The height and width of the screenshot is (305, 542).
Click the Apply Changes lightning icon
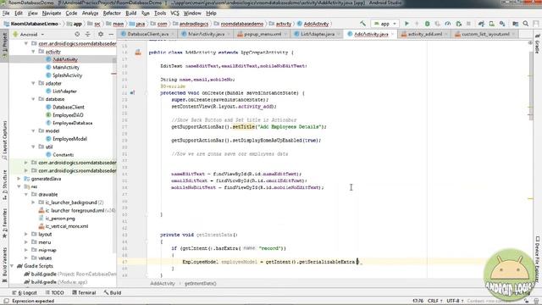click(x=417, y=24)
